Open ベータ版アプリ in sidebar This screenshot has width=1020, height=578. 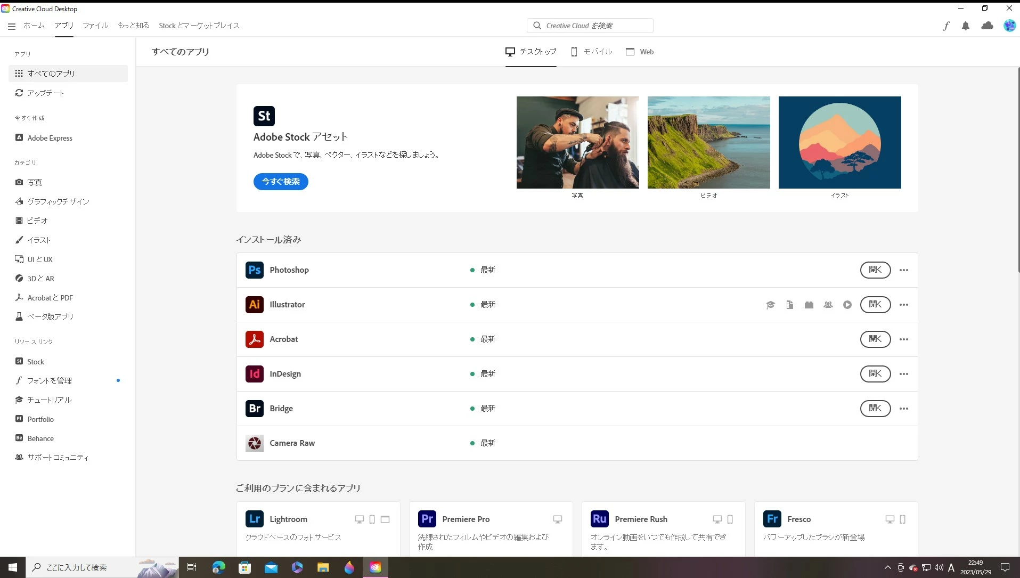pos(68,316)
